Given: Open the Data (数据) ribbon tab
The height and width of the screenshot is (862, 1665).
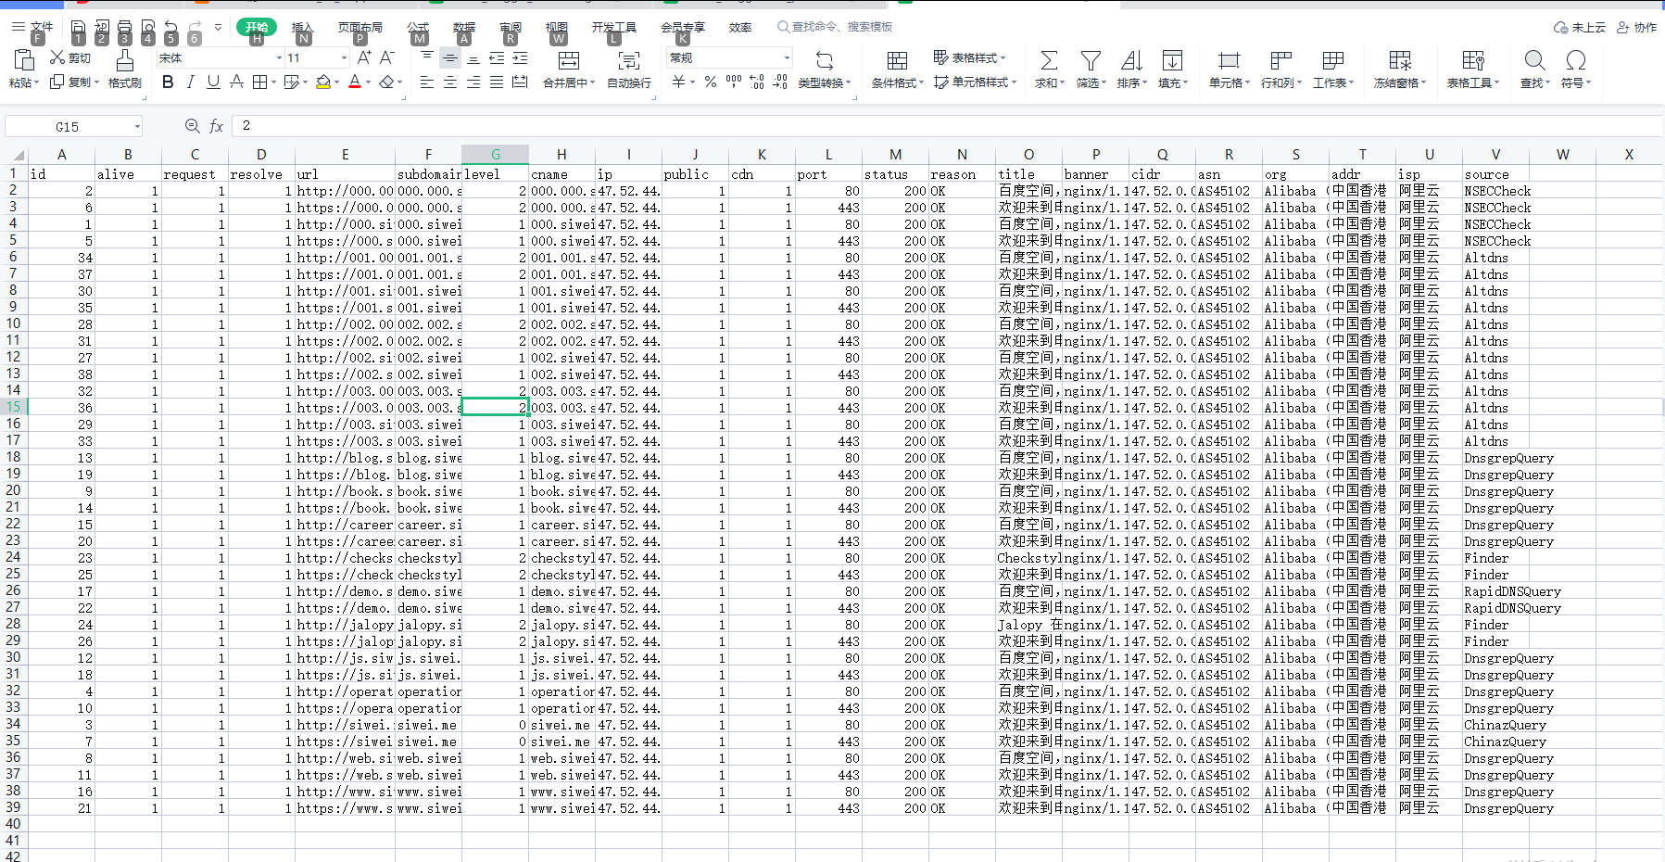Looking at the screenshot, I should [x=463, y=28].
